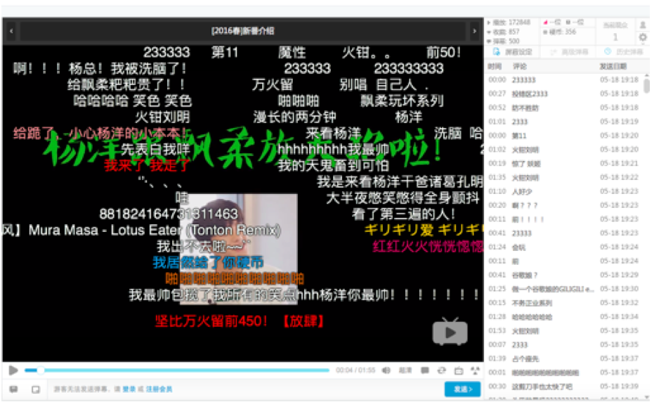Screen dimensions: 654x402
Task: Select the 00:07 2333 danmaku row
Action: point(564,345)
